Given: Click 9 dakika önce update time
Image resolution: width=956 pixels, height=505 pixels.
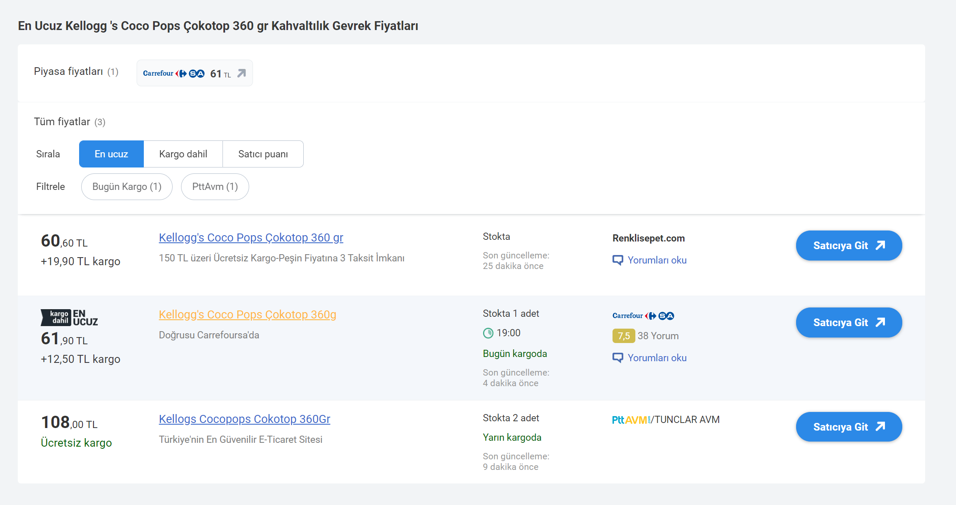Looking at the screenshot, I should [511, 467].
